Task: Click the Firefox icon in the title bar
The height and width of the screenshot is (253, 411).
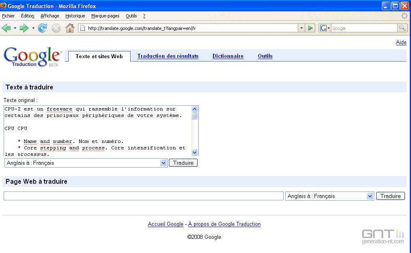Action: tap(3, 6)
